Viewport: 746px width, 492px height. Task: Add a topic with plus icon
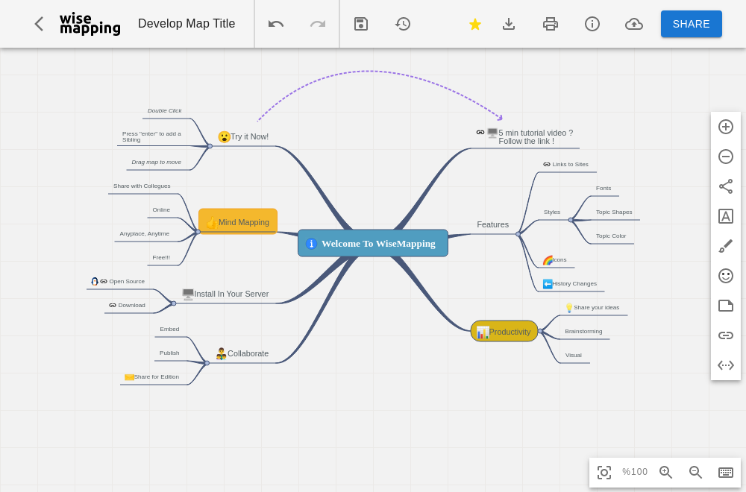click(x=726, y=127)
